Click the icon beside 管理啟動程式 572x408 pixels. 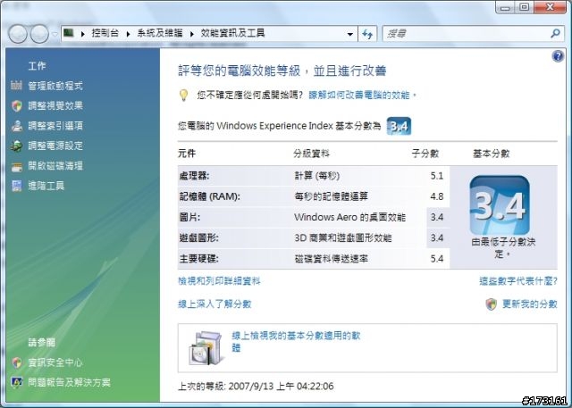[x=16, y=86]
